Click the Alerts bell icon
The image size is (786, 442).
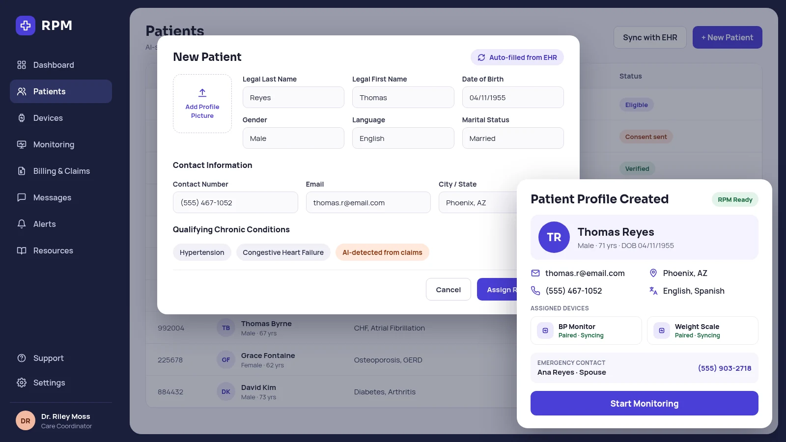click(22, 224)
